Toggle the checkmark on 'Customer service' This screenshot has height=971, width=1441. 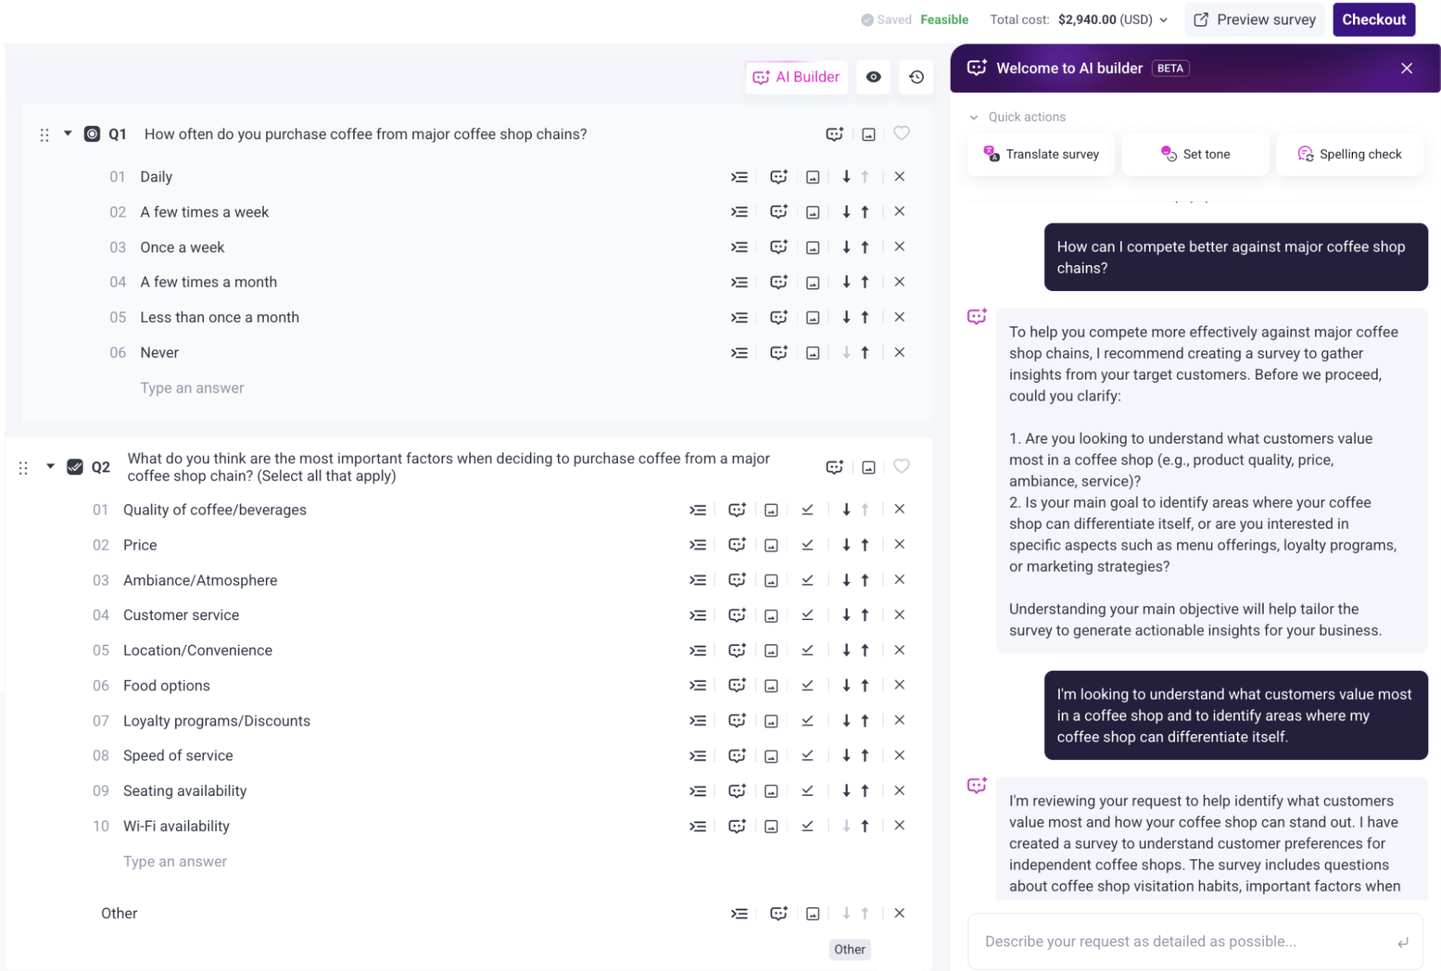tap(808, 614)
